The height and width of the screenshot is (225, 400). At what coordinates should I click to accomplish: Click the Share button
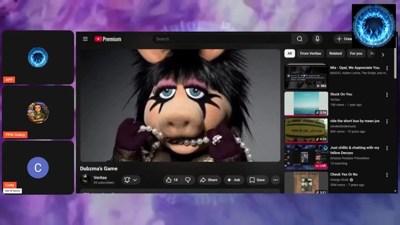pyautogui.click(x=209, y=180)
